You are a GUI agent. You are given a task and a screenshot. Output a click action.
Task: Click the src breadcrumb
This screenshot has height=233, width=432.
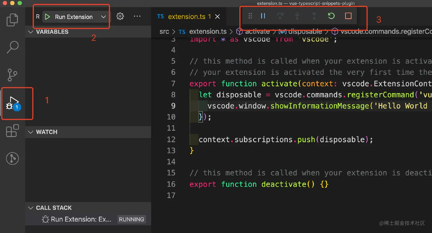click(164, 31)
